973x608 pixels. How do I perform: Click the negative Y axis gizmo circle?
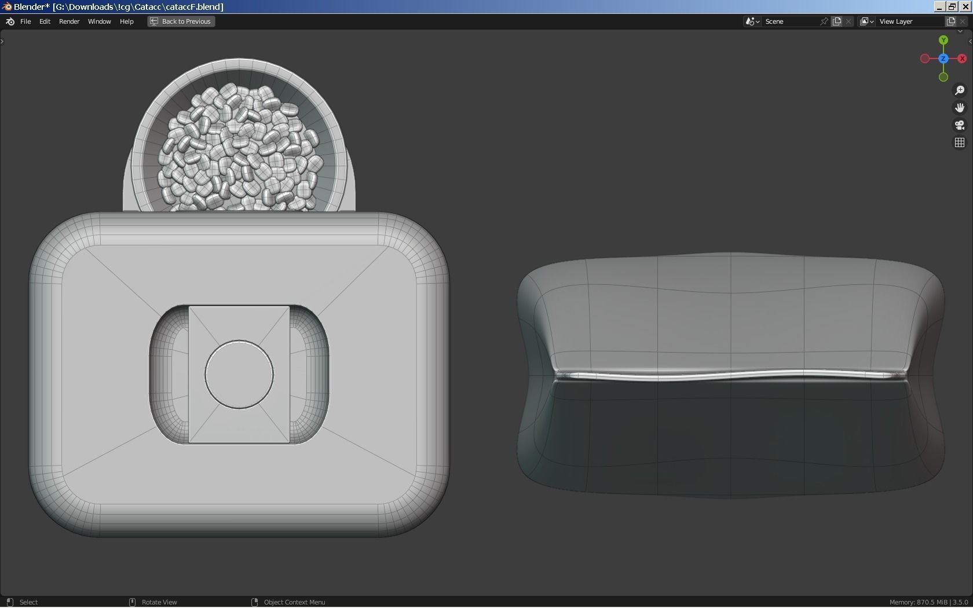943,77
